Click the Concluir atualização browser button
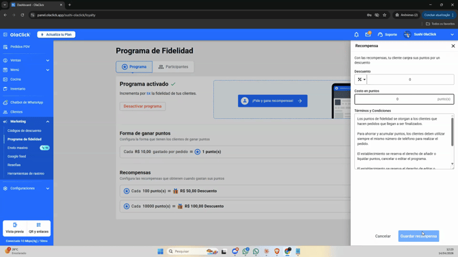Image resolution: width=458 pixels, height=257 pixels. point(439,15)
